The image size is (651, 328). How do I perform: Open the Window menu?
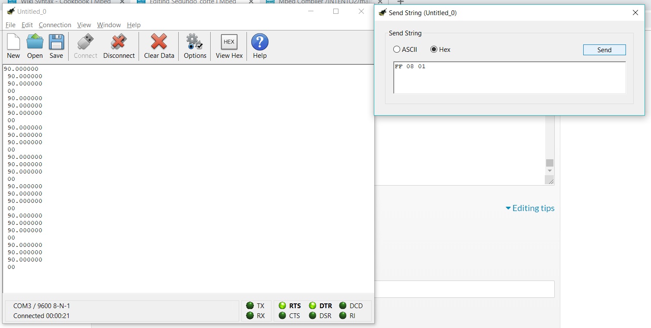(x=109, y=25)
